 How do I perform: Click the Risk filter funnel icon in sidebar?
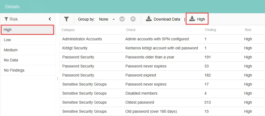point(6,19)
